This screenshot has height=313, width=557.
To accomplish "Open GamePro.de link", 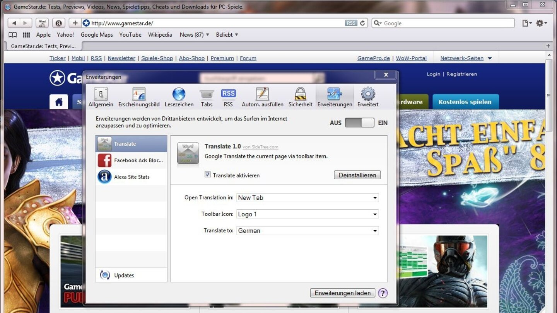I will 374,58.
